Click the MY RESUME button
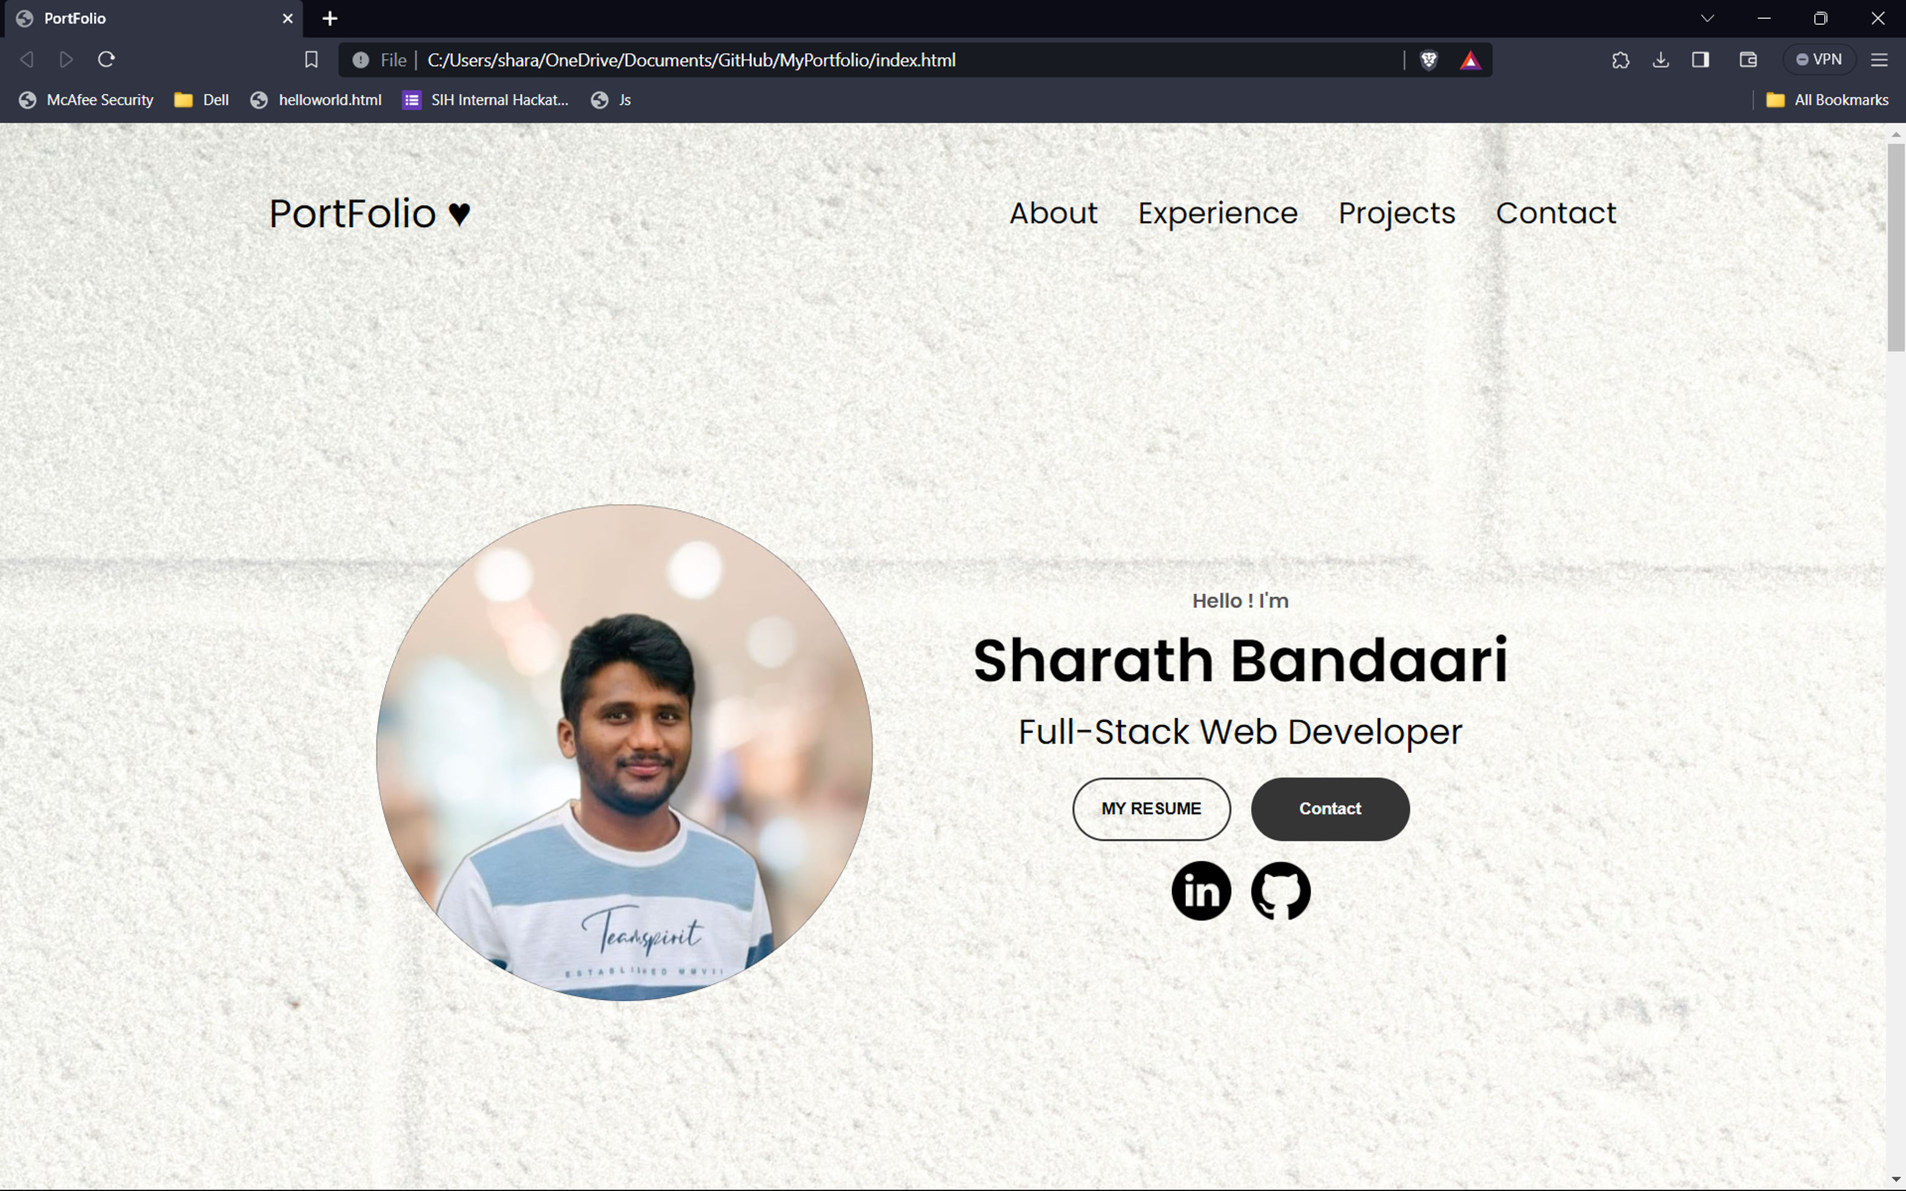 [1151, 809]
